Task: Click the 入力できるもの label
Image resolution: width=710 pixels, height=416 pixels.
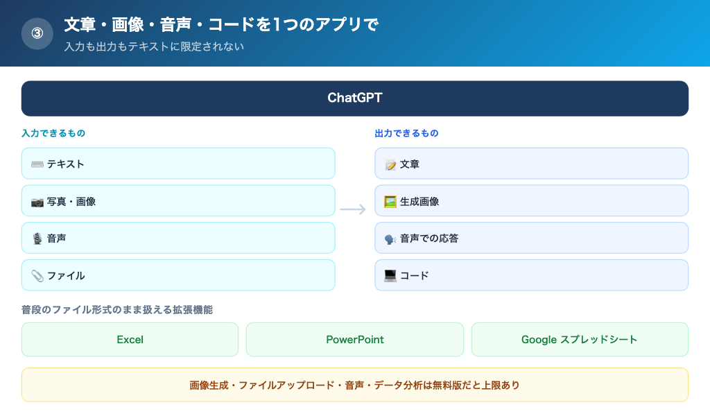Action: click(x=53, y=133)
